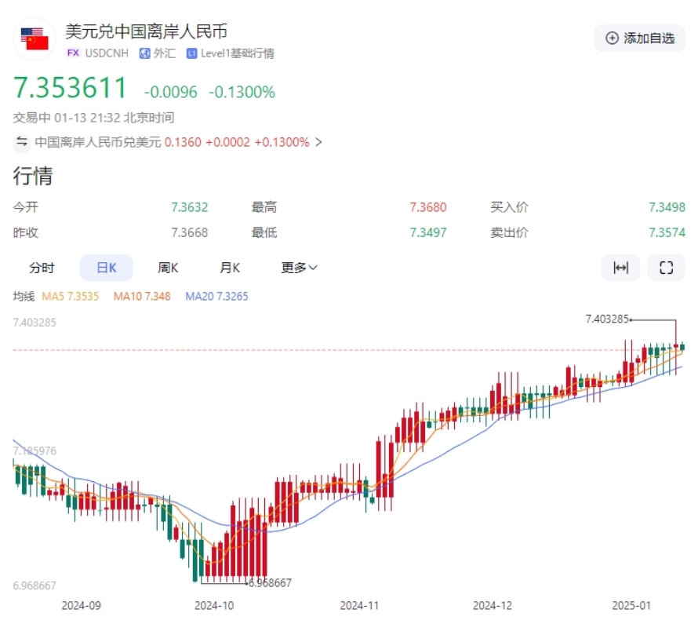The image size is (698, 624).
Task: Click the swap arrows icon for 中国离岸人民币兑美元
Action: click(21, 142)
